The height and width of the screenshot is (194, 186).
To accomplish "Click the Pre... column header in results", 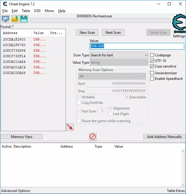I will coord(57,33).
